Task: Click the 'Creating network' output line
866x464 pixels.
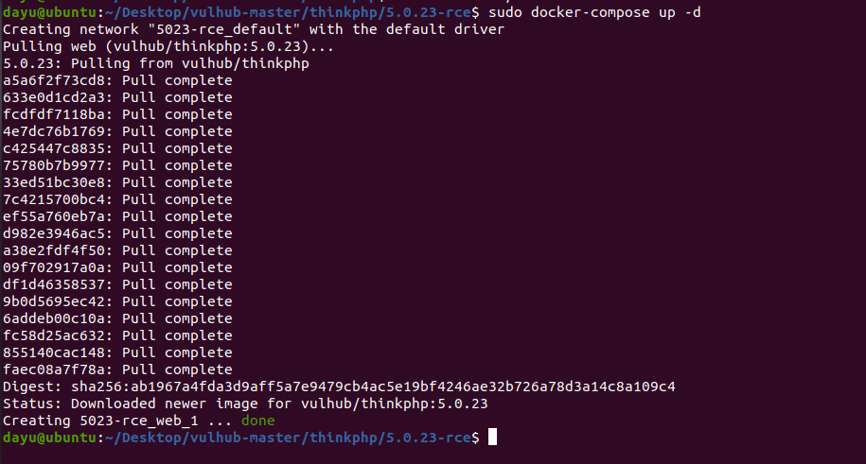Action: pos(254,29)
